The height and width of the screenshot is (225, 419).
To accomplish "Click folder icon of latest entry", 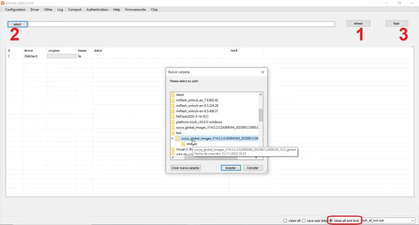I will click(173, 94).
